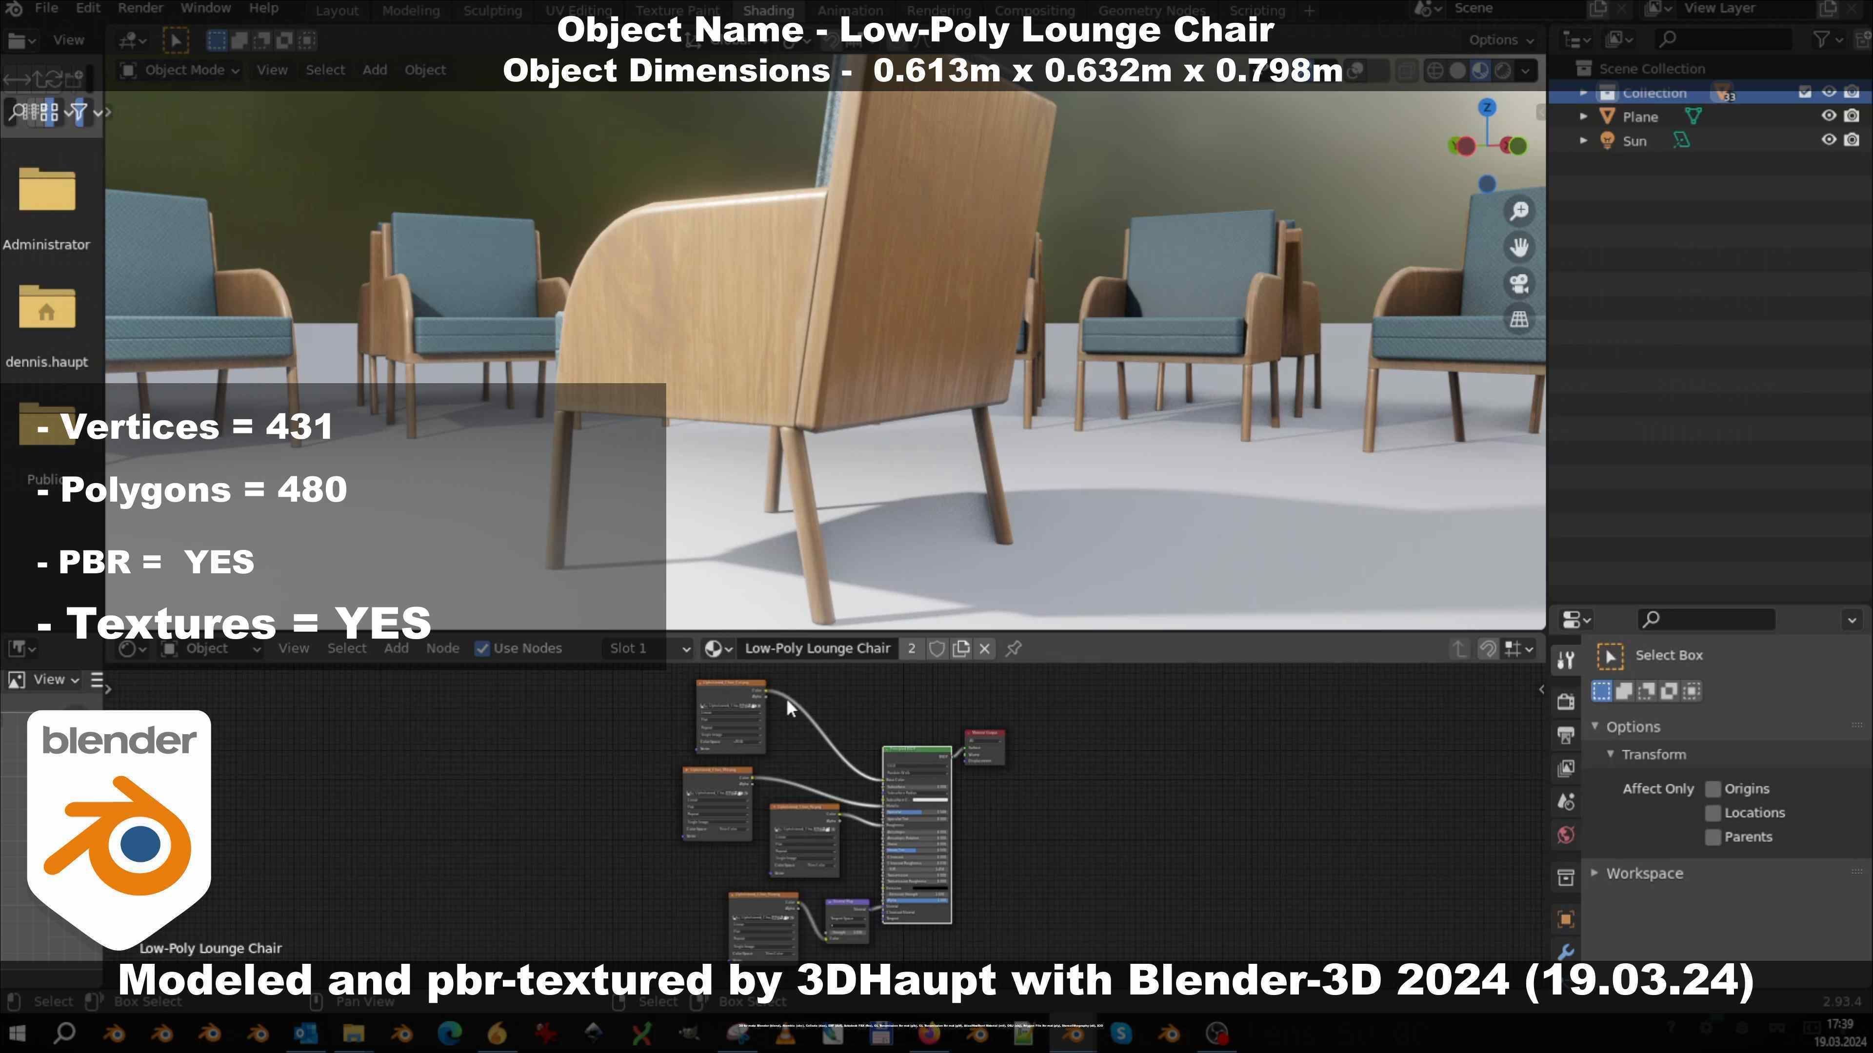
Task: Expand the Sun tree item
Action: point(1584,140)
